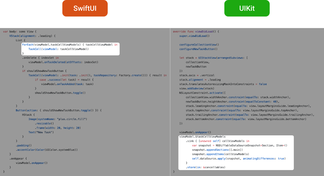Image resolution: width=324 pixels, height=176 pixels.
Task: Select the "if shouldShowNewTaskButton {" line
Action: point(44,71)
